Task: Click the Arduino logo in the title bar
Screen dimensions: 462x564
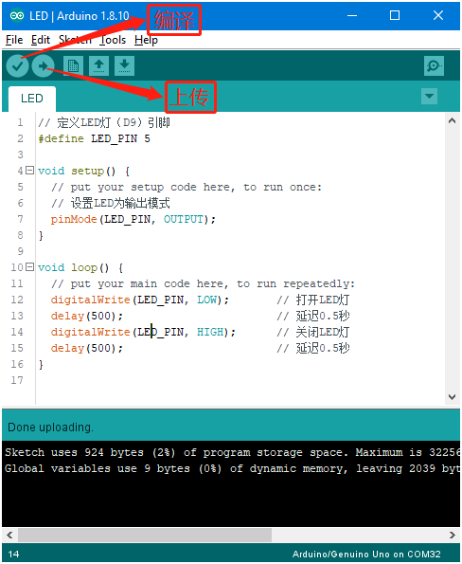Action: pyautogui.click(x=17, y=16)
